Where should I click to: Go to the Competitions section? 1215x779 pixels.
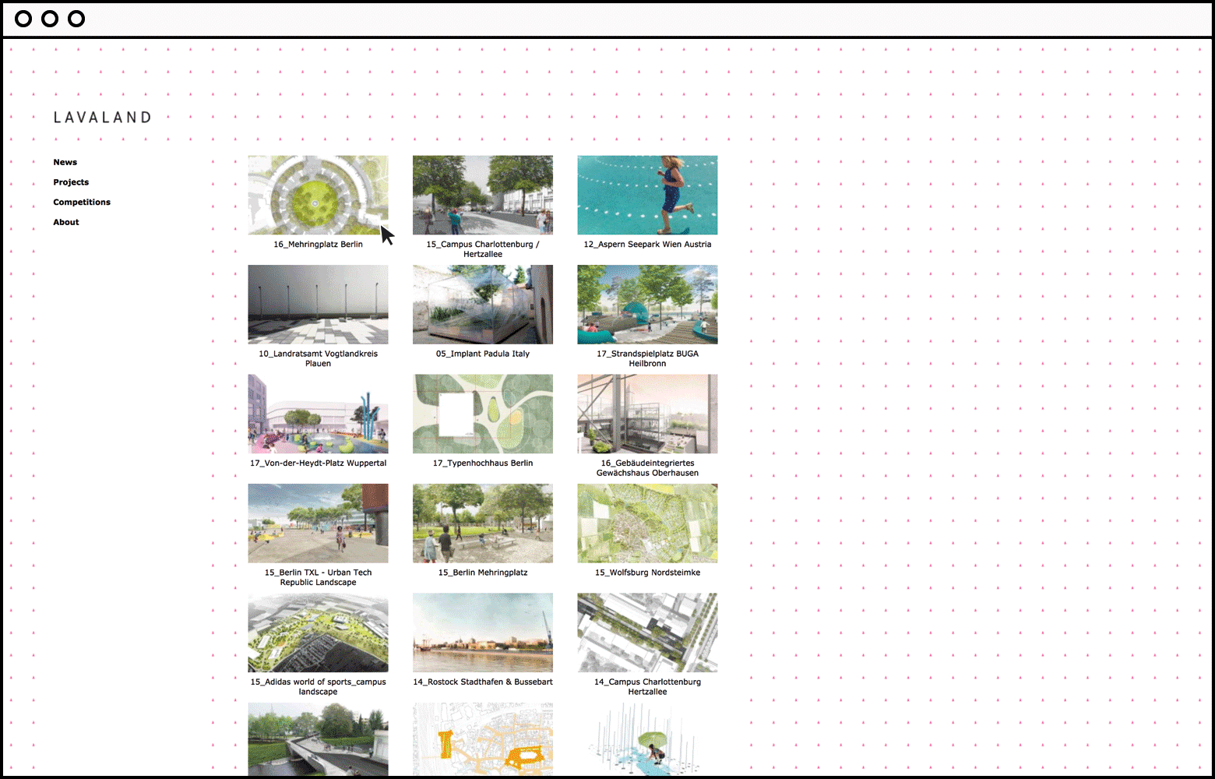point(82,202)
